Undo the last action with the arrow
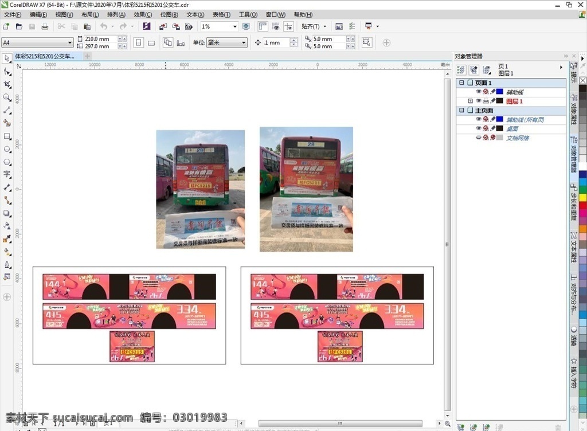The height and width of the screenshot is (431, 587). pos(104,26)
